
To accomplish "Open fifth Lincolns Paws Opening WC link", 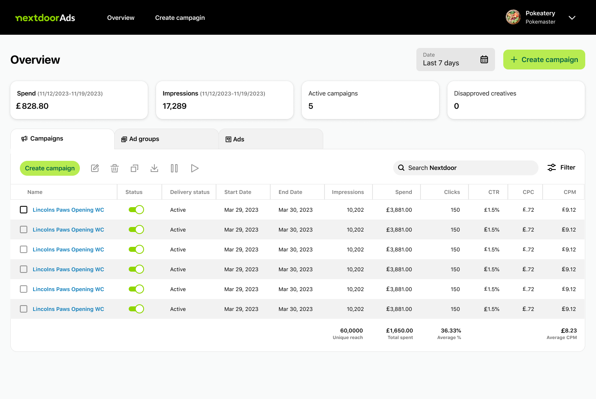I will [68, 289].
